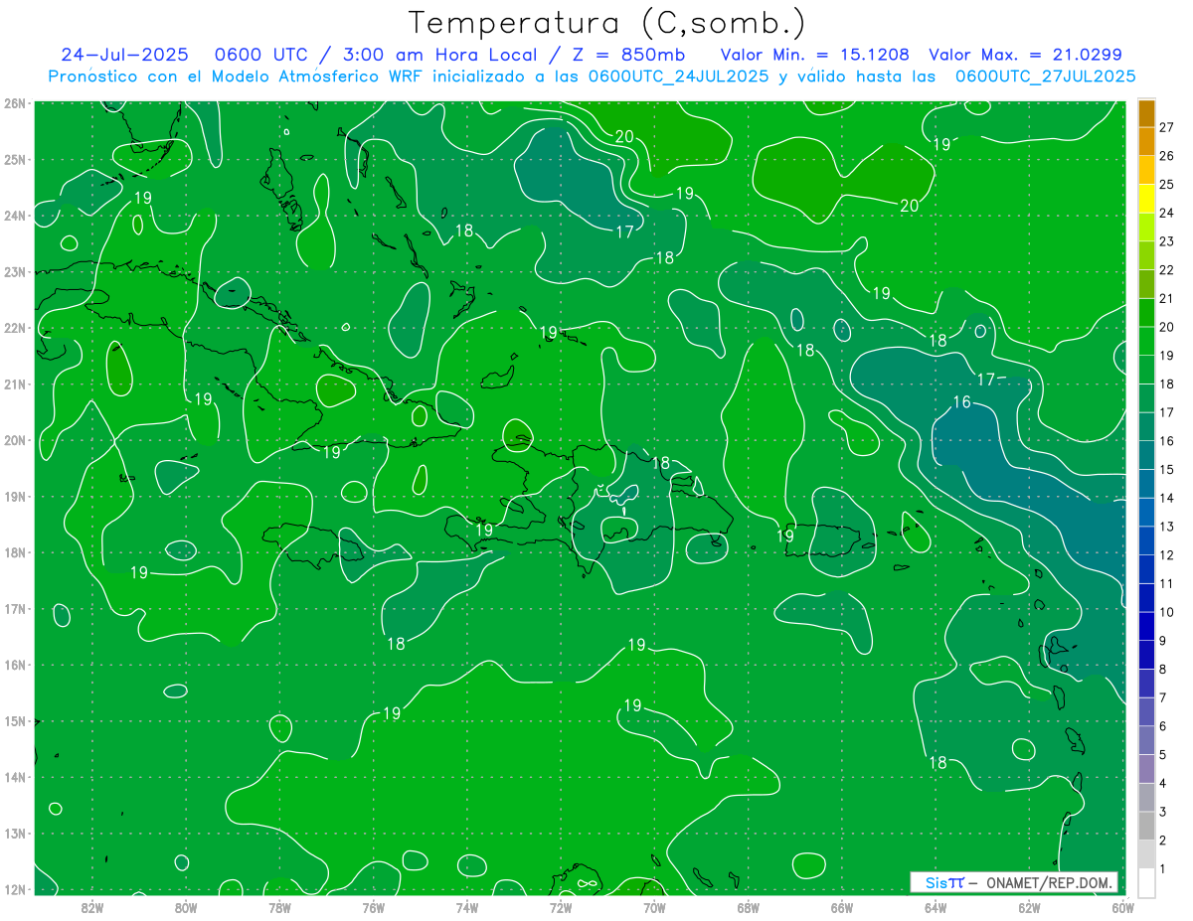Select the color scale label "26"
Image resolution: width=1193 pixels, height=921 pixels.
point(1166,156)
